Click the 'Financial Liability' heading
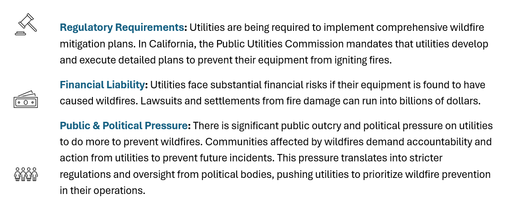The image size is (522, 214). tap(102, 85)
